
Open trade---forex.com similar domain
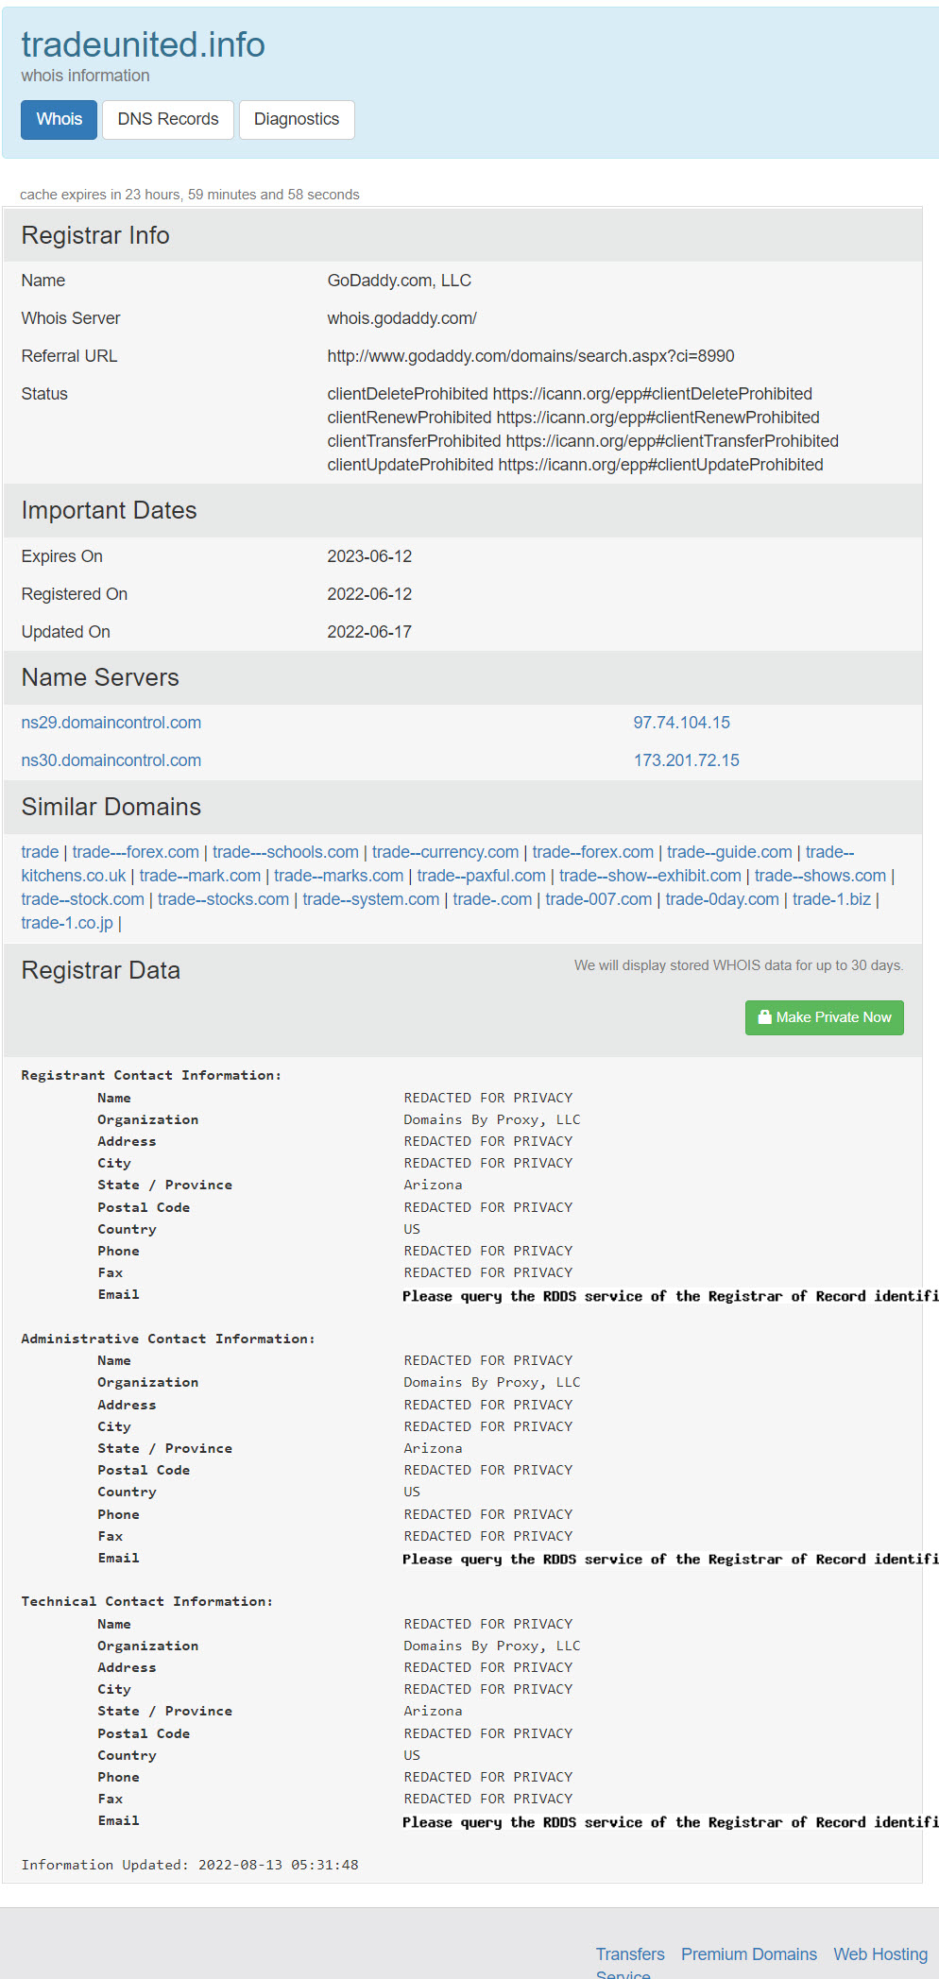click(x=136, y=852)
